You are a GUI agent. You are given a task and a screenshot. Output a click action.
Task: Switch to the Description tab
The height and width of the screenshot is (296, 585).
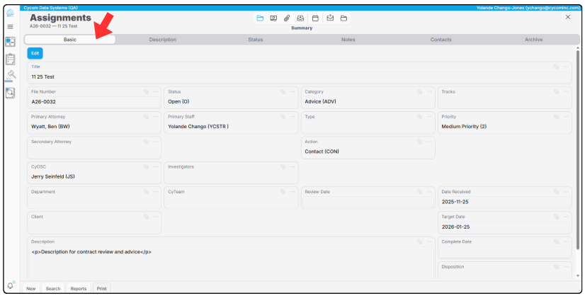[163, 39]
